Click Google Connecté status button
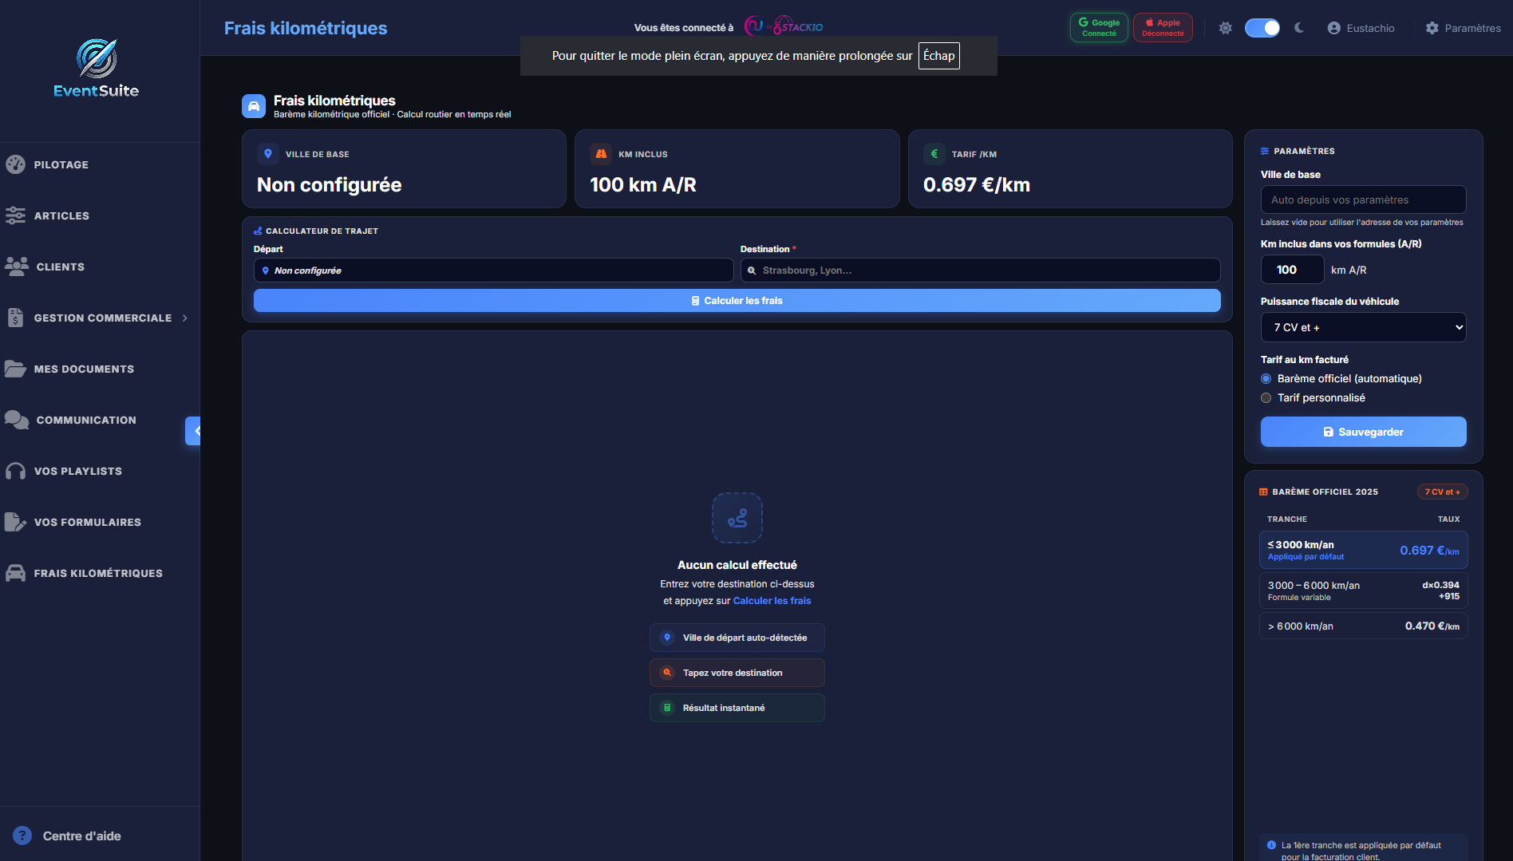The height and width of the screenshot is (861, 1513). pyautogui.click(x=1099, y=28)
